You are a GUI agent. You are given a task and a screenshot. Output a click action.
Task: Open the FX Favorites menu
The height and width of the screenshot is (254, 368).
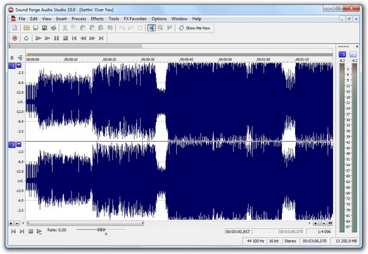click(x=135, y=19)
